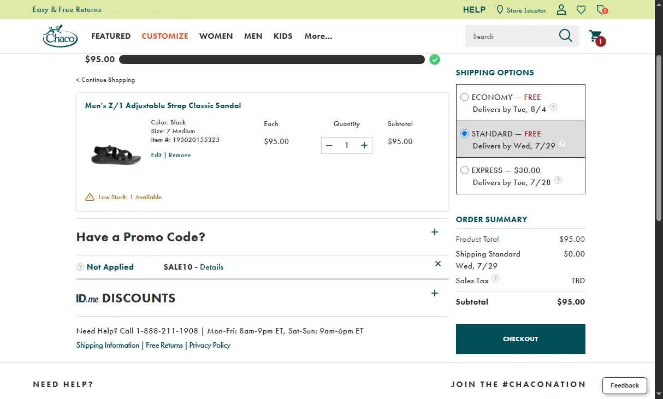This screenshot has height=399, width=663.
Task: Click Continue Shopping link
Action: pyautogui.click(x=105, y=80)
